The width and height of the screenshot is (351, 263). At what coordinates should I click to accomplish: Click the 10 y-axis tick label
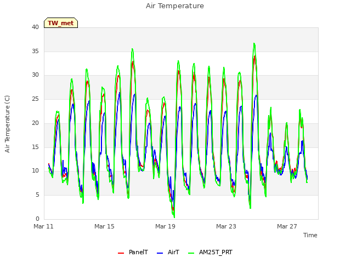point(35,171)
